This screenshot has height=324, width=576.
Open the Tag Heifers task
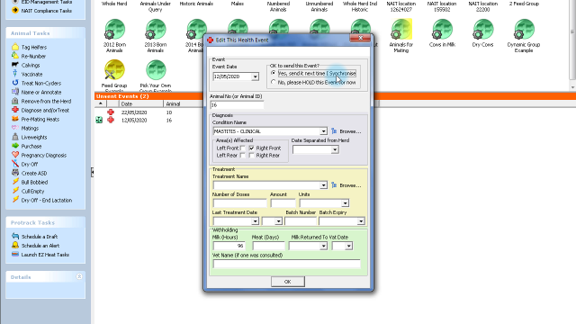point(34,48)
